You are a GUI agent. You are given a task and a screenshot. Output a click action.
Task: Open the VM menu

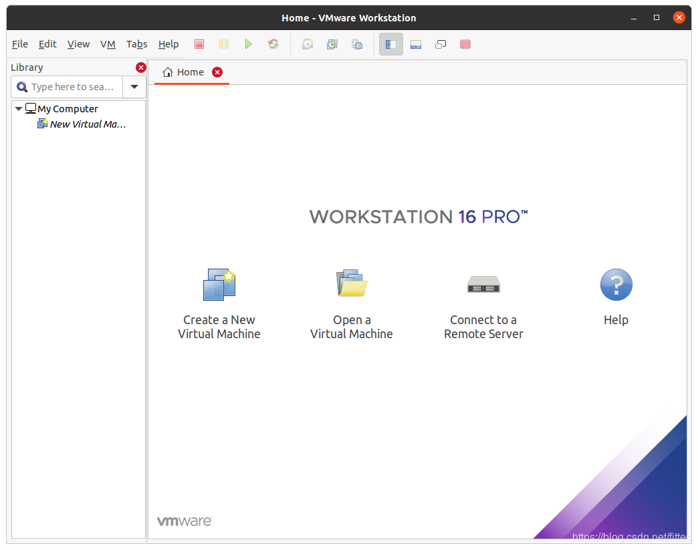click(108, 44)
